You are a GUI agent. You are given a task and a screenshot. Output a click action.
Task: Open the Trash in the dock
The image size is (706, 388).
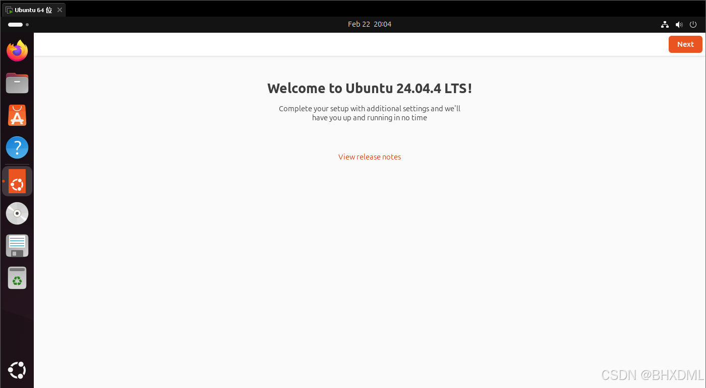click(x=17, y=278)
